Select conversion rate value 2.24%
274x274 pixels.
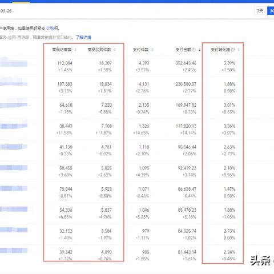click(x=229, y=252)
